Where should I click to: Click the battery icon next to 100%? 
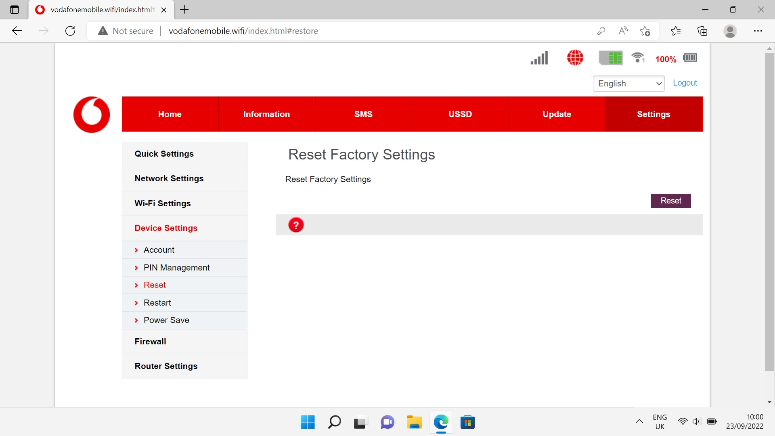[x=690, y=58]
